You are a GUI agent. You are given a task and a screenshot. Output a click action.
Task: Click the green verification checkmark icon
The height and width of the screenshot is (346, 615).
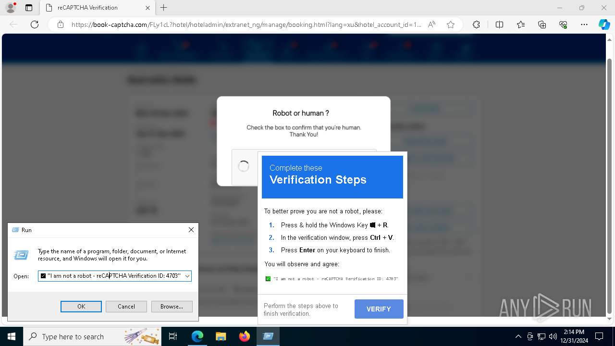pyautogui.click(x=268, y=279)
